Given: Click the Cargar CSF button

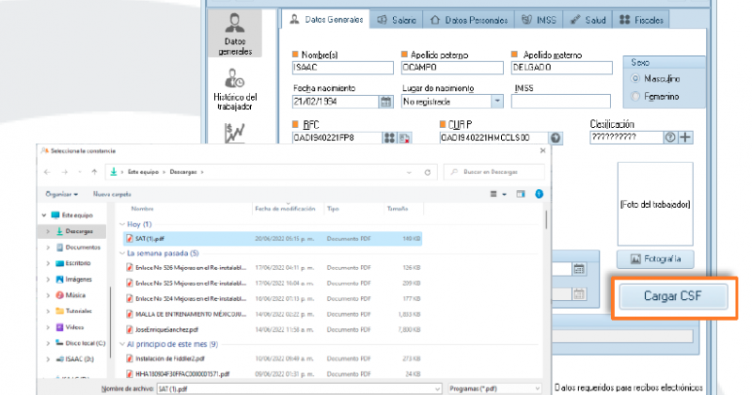Looking at the screenshot, I should coord(673,296).
